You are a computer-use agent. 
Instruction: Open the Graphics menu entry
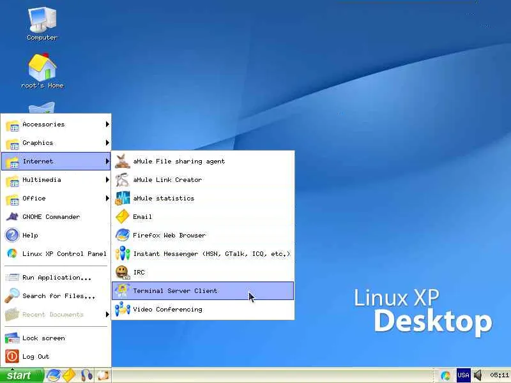pyautogui.click(x=56, y=143)
